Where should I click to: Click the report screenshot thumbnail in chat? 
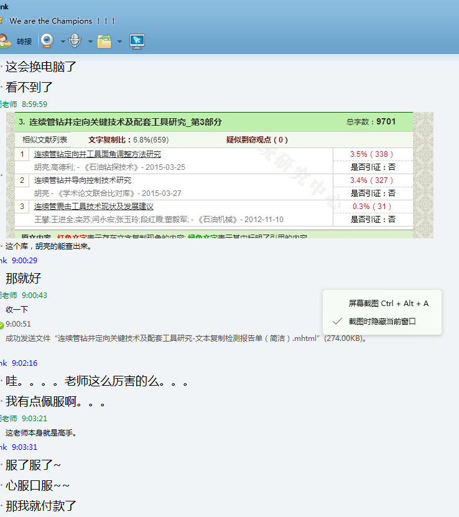coord(220,175)
